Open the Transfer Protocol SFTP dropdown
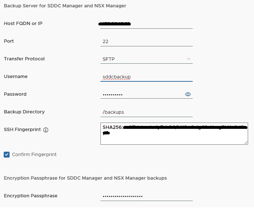The image size is (254, 208). pyautogui.click(x=146, y=59)
